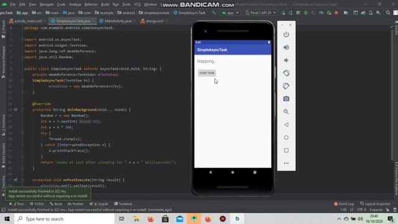Open the Build menu

click(105, 4)
